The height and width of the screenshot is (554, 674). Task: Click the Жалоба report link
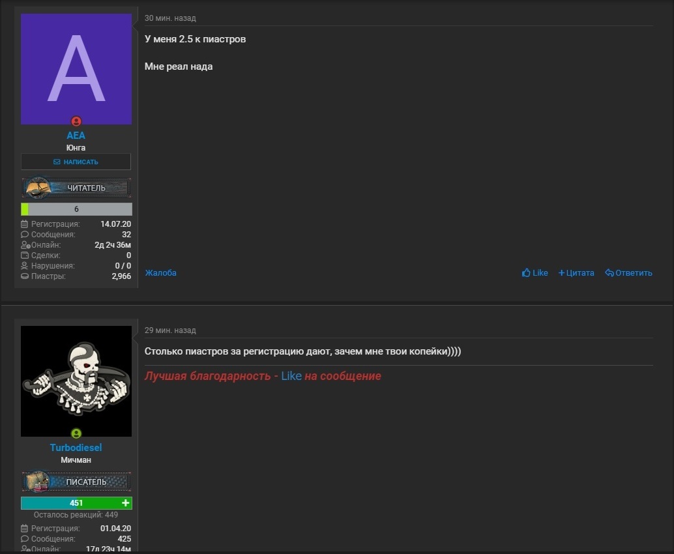tap(161, 273)
